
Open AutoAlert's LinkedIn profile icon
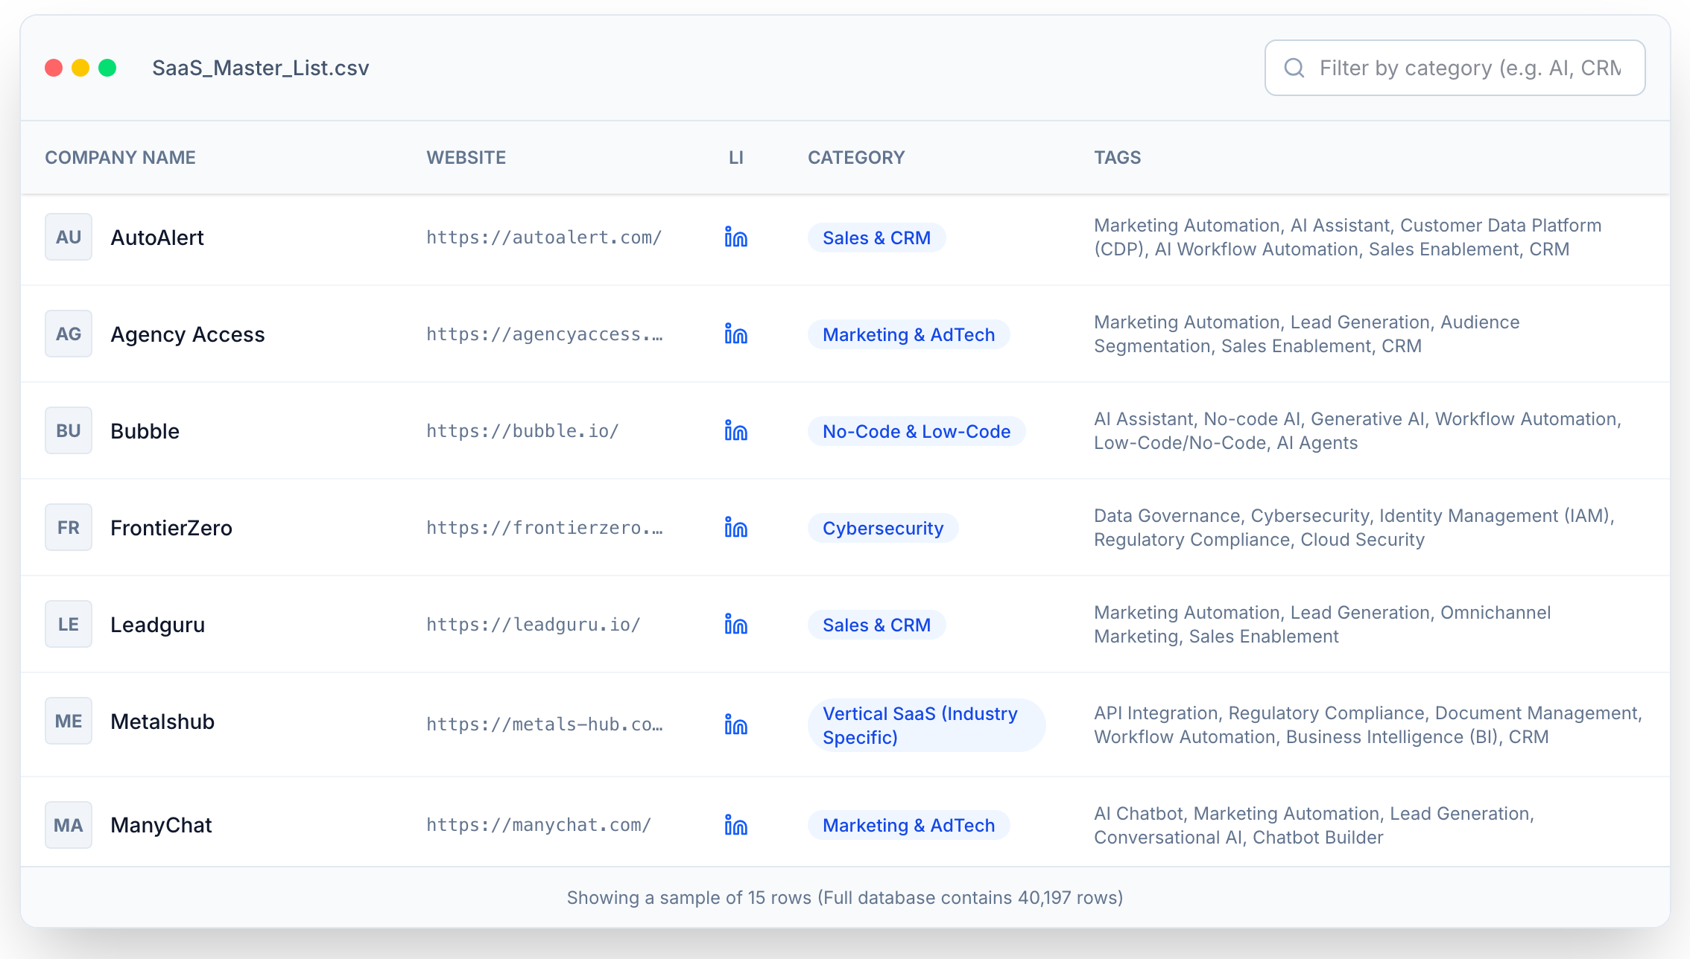[736, 238]
